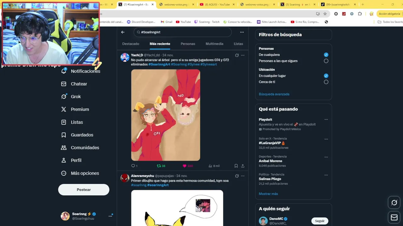Viewport: 403px width, 226px height.
Task: Share Yachi_D's post using the share icon
Action: pyautogui.click(x=243, y=166)
